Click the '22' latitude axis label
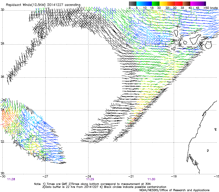Viewport: 219px width, 192px height. pos(2,142)
